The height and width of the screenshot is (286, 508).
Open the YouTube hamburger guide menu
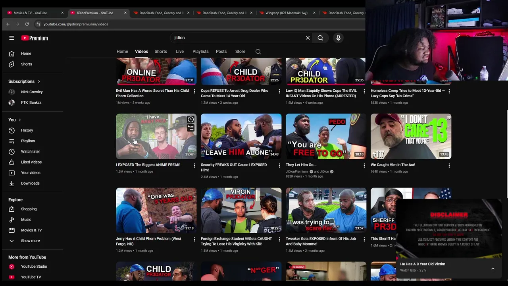pos(12,38)
